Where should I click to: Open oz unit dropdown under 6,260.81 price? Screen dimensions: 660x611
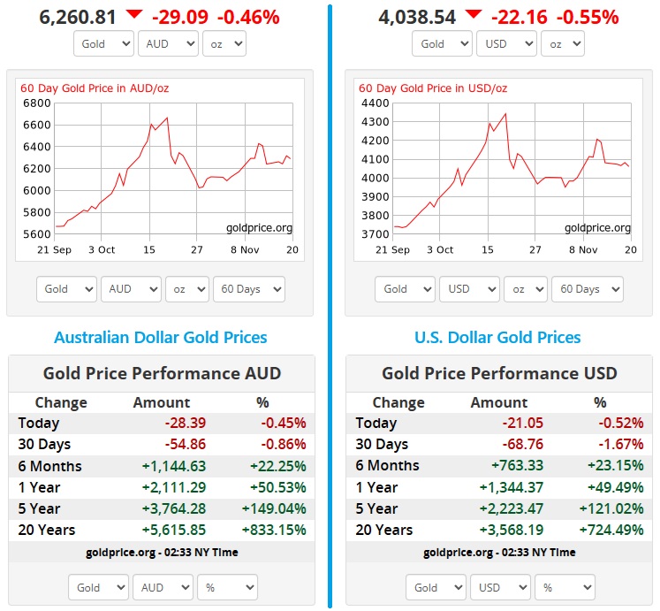[224, 43]
